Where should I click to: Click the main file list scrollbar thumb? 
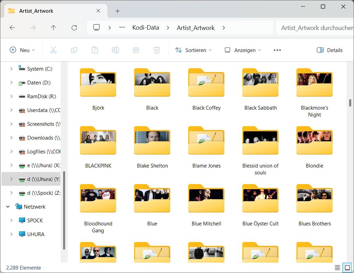tap(350, 103)
